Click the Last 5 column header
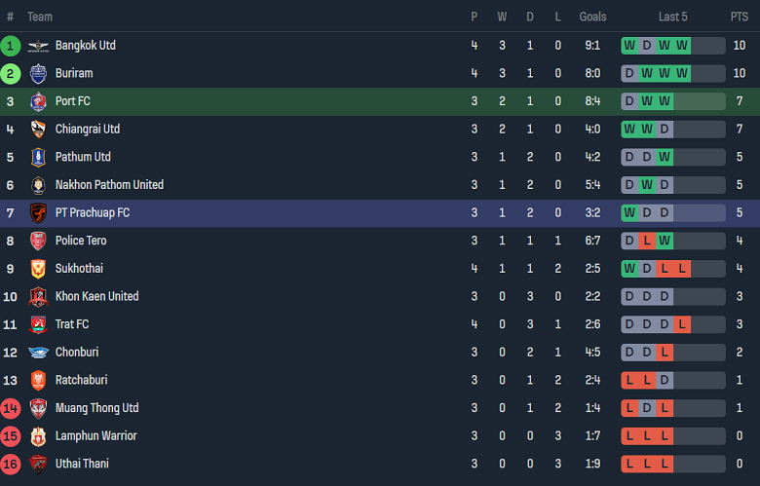This screenshot has height=486, width=760. tap(673, 17)
